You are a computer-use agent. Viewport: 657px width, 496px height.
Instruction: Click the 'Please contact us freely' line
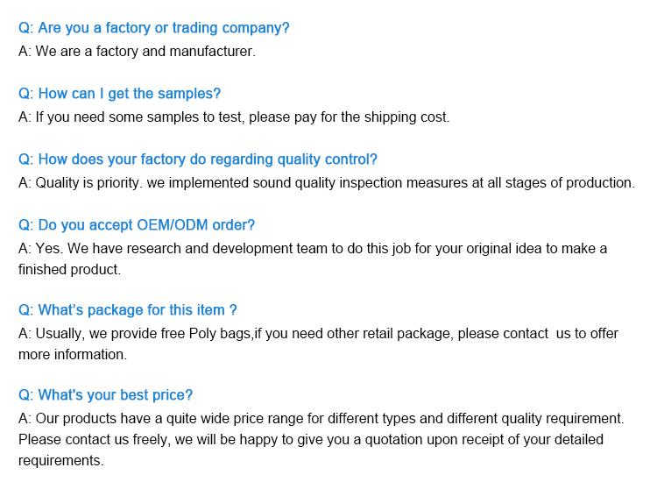click(311, 439)
